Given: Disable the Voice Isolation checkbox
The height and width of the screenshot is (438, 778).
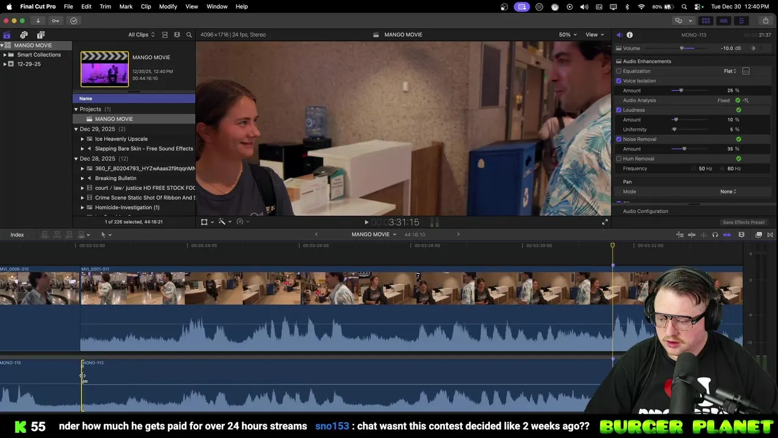Looking at the screenshot, I should pos(619,81).
